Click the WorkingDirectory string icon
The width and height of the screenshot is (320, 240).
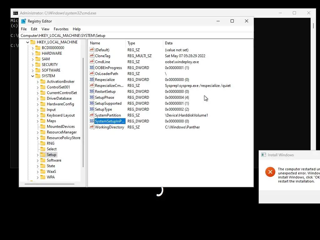[x=92, y=127]
